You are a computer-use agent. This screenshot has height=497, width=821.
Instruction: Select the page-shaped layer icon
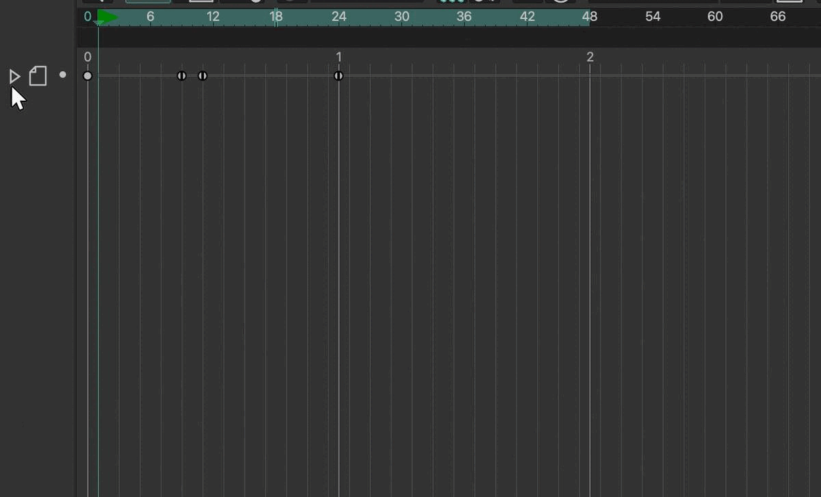(x=38, y=76)
